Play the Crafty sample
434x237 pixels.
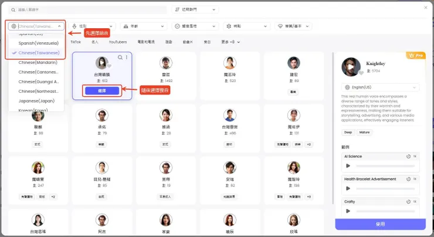tap(348, 211)
